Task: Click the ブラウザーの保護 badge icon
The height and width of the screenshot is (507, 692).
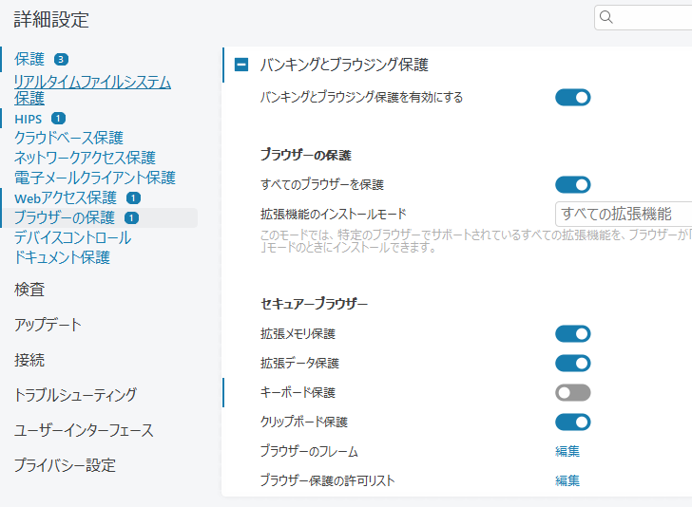Action: 131,218
